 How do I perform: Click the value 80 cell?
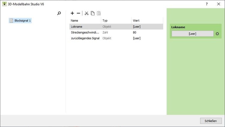[x=134, y=32]
